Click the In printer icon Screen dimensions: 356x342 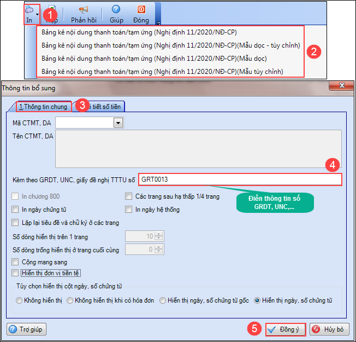(x=29, y=10)
